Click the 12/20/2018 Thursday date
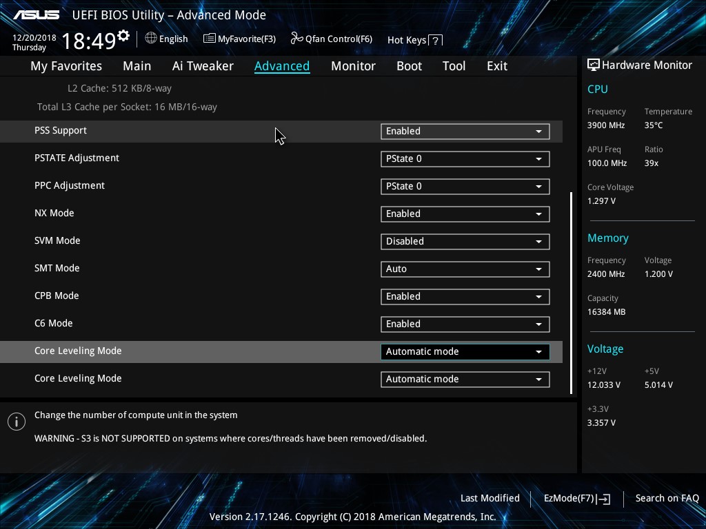This screenshot has height=529, width=706. click(34, 43)
